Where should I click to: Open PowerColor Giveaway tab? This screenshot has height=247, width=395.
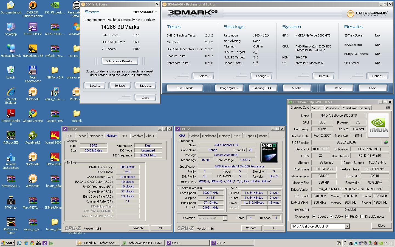tap(356, 108)
